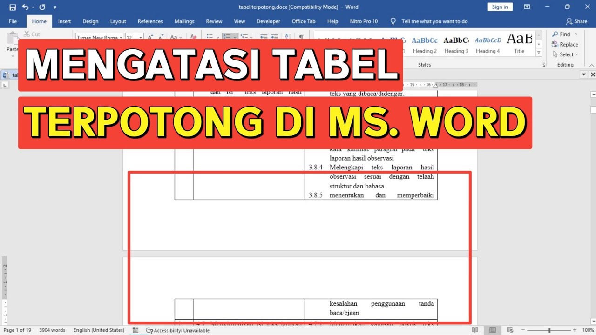Switch to the Review tab
This screenshot has width=596, height=335.
[x=214, y=21]
